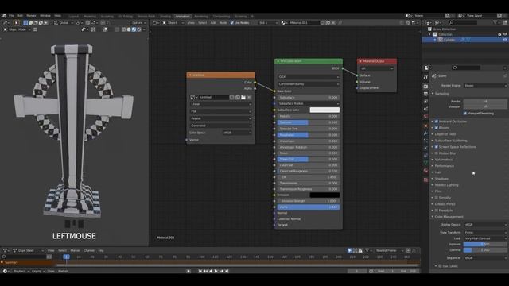This screenshot has height=286, width=509.
Task: Click the play animation button
Action: pyautogui.click(x=216, y=271)
